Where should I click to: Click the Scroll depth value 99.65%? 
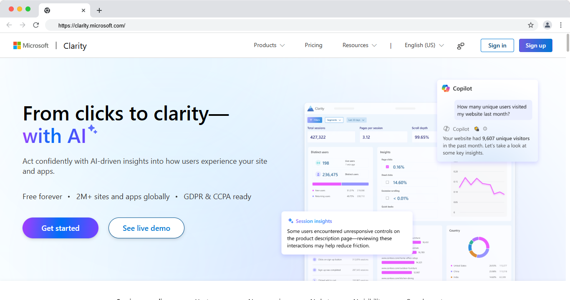pos(422,137)
